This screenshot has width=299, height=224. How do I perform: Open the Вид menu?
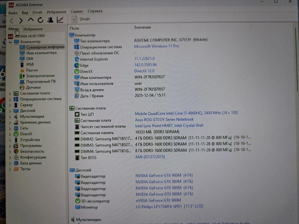[x=25, y=12]
